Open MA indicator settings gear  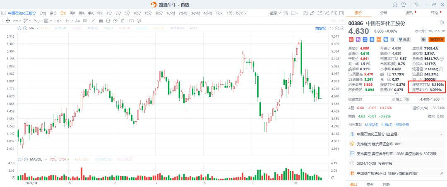(x=19, y=28)
